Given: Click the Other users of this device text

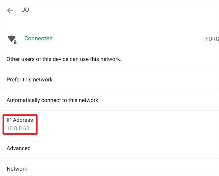Looking at the screenshot, I should tap(64, 59).
